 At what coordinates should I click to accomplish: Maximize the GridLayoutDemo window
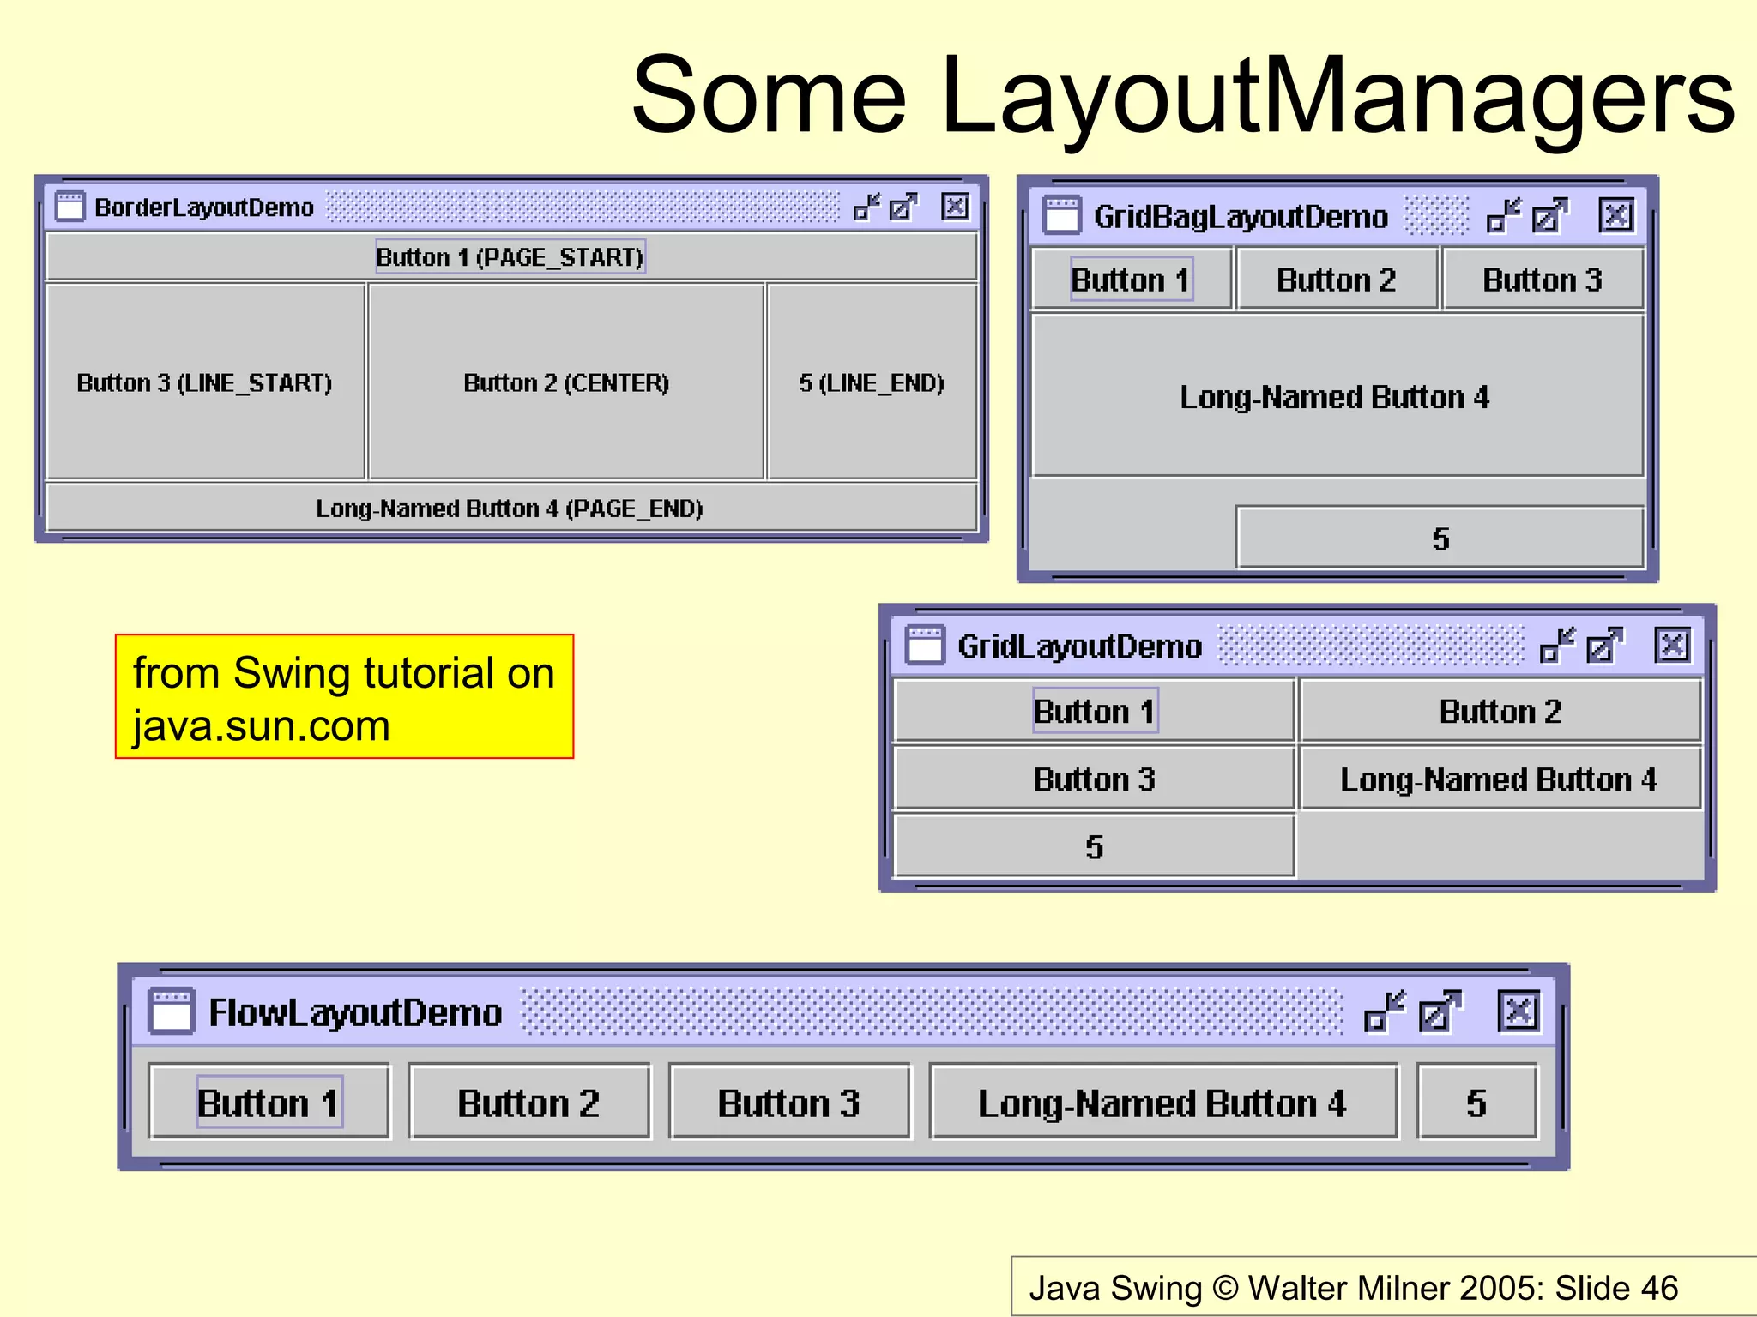(1604, 645)
